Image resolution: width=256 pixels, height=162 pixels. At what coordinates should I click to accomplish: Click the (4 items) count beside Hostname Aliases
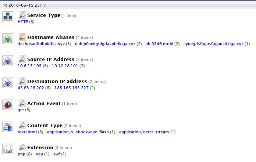coord(84,37)
